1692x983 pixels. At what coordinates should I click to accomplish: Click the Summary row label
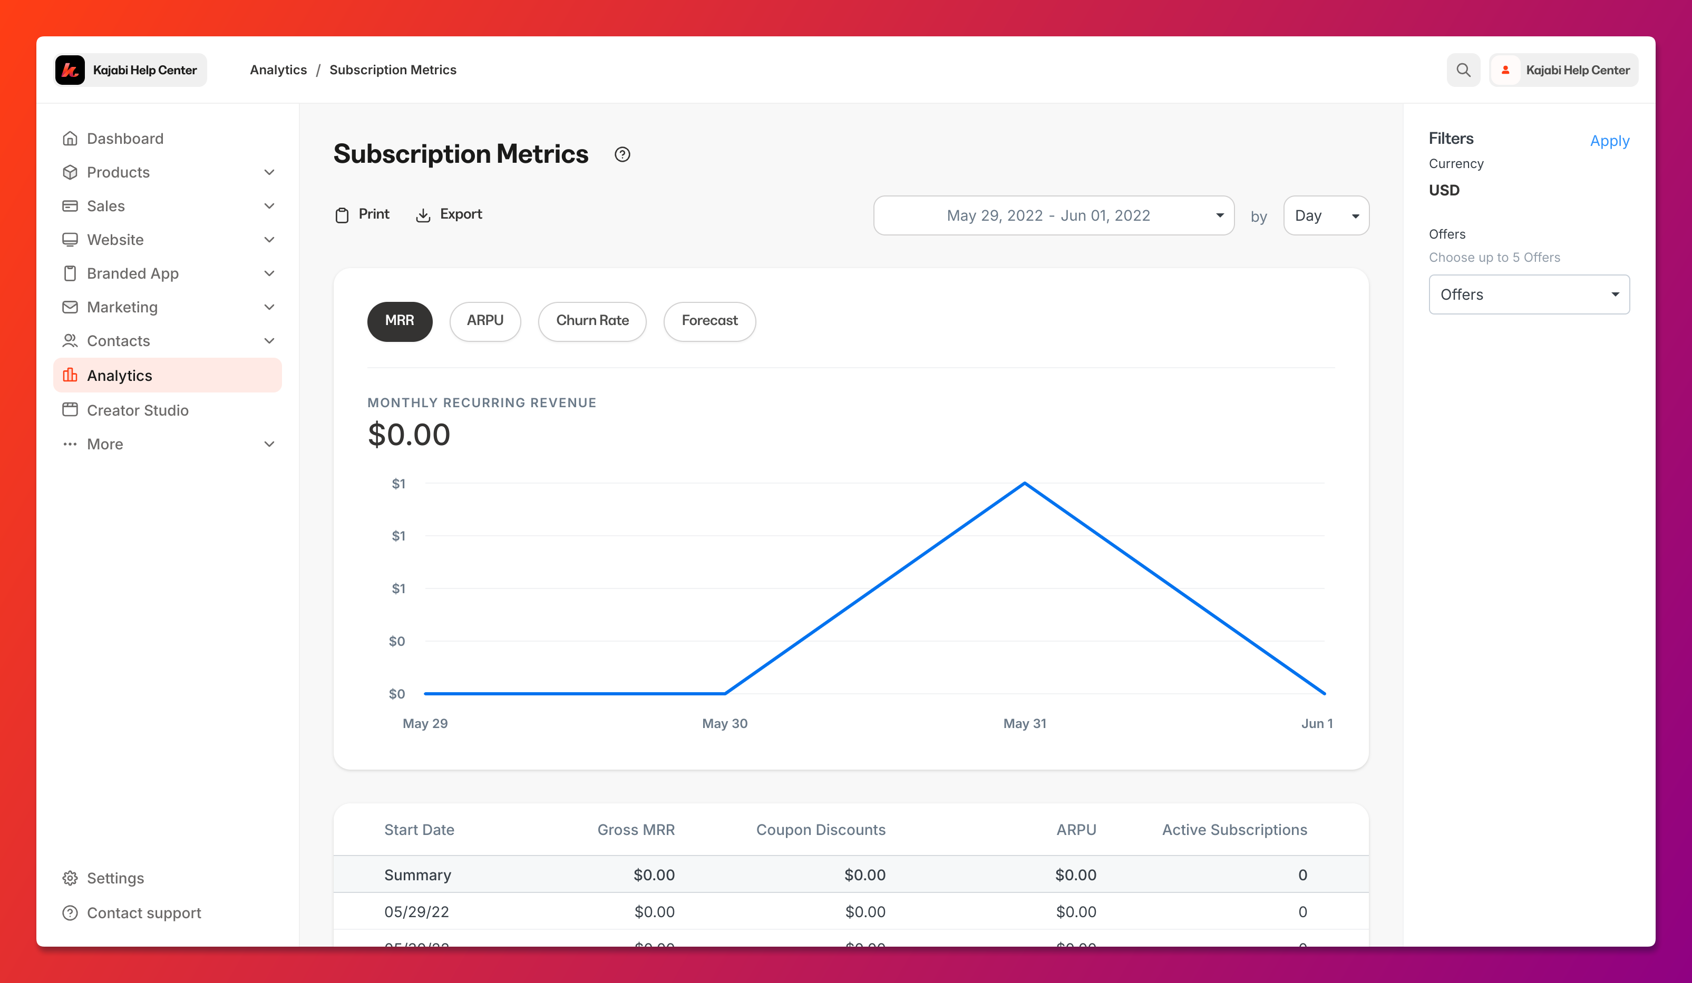417,875
